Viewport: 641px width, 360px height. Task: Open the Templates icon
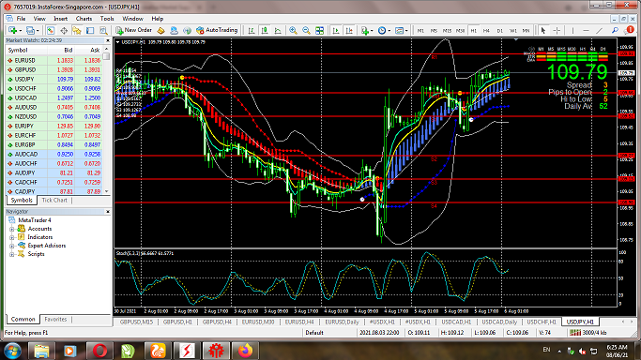400,31
